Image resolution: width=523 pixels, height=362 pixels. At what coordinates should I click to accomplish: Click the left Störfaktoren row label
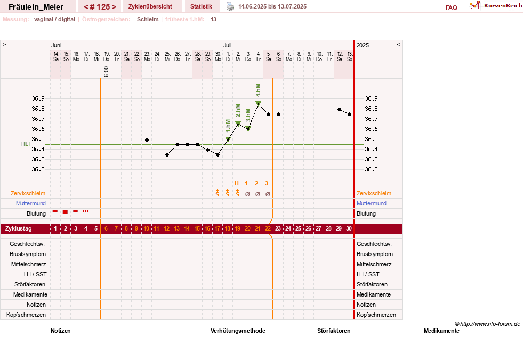coord(30,284)
